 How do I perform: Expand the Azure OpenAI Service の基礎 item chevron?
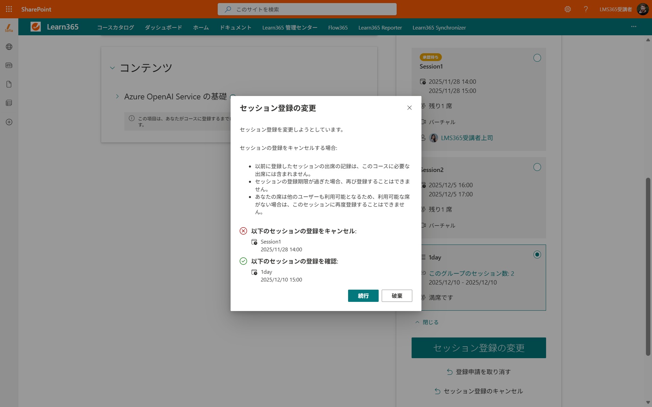pos(117,96)
